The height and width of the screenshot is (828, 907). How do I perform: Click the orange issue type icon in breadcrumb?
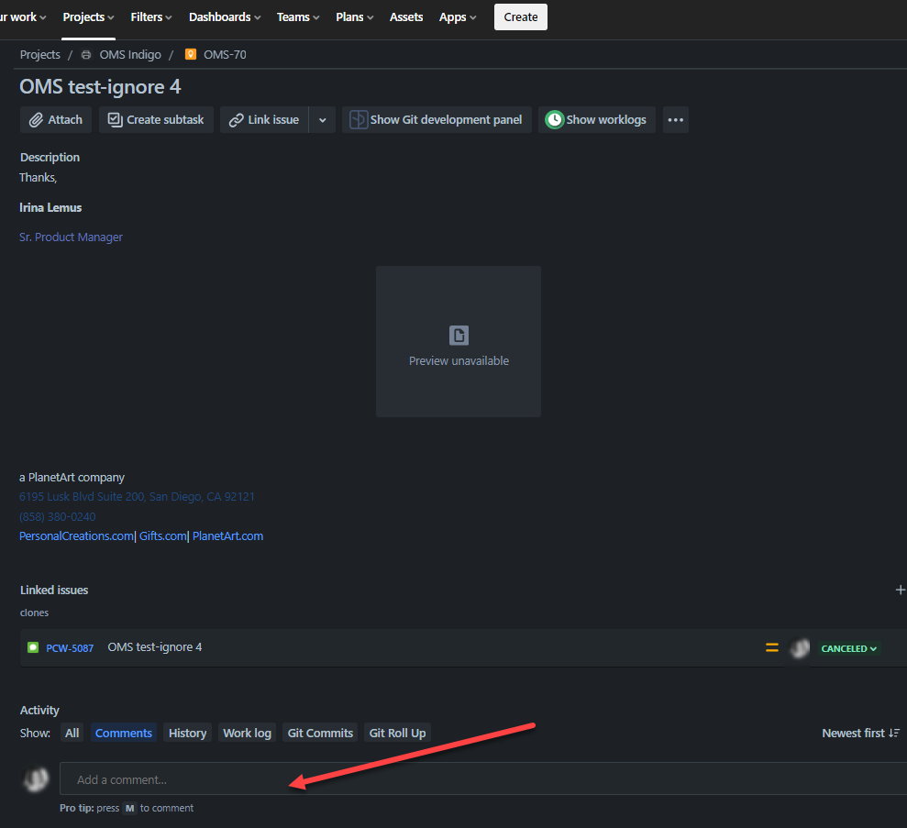(x=191, y=54)
